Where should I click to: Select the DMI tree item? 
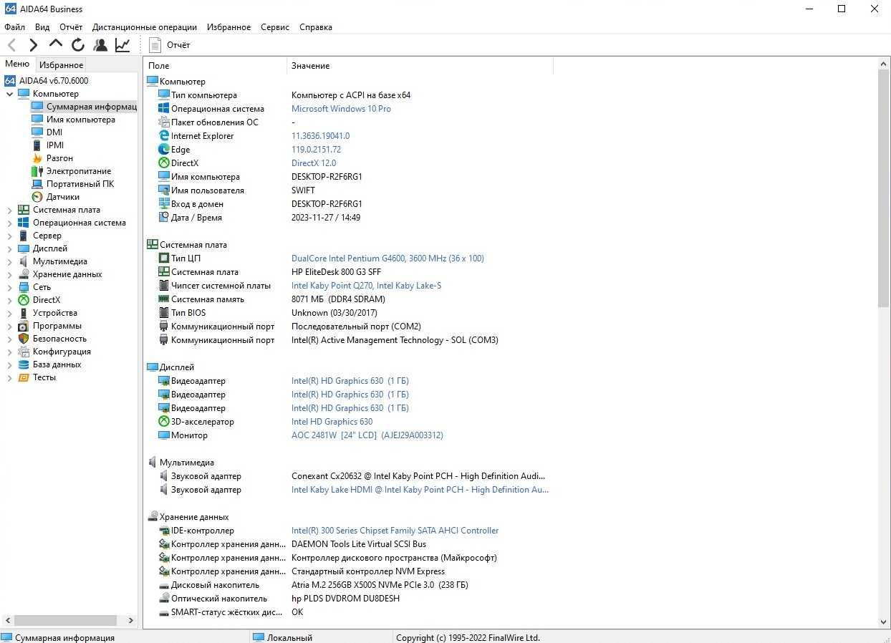click(54, 132)
